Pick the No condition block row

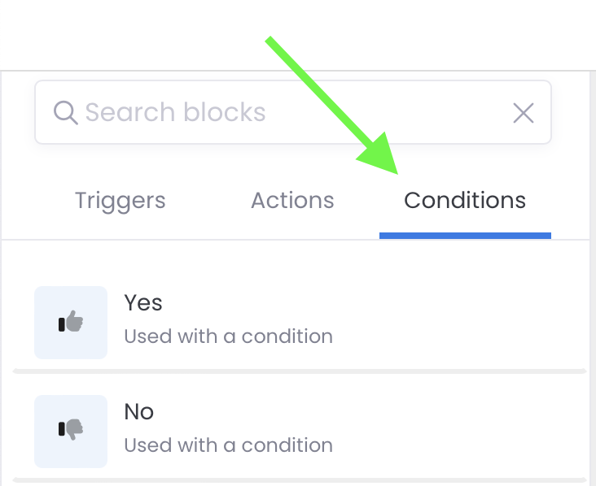300,432
